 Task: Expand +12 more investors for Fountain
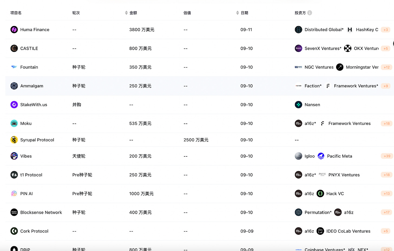coord(386,67)
